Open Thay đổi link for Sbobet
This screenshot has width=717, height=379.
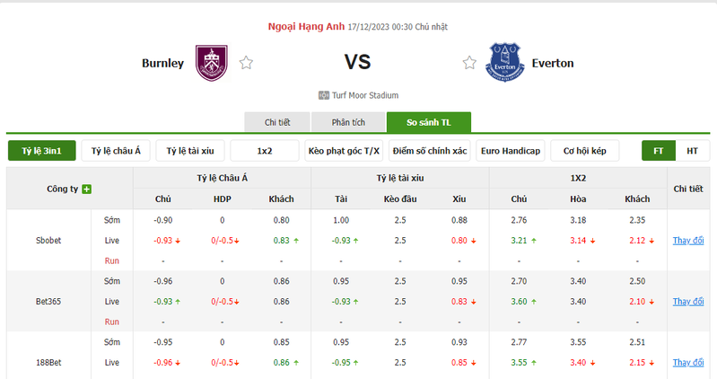(x=688, y=241)
